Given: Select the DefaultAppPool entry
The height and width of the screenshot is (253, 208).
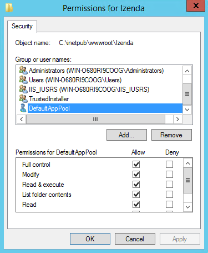Looking at the screenshot, I should pyautogui.click(x=105, y=108).
